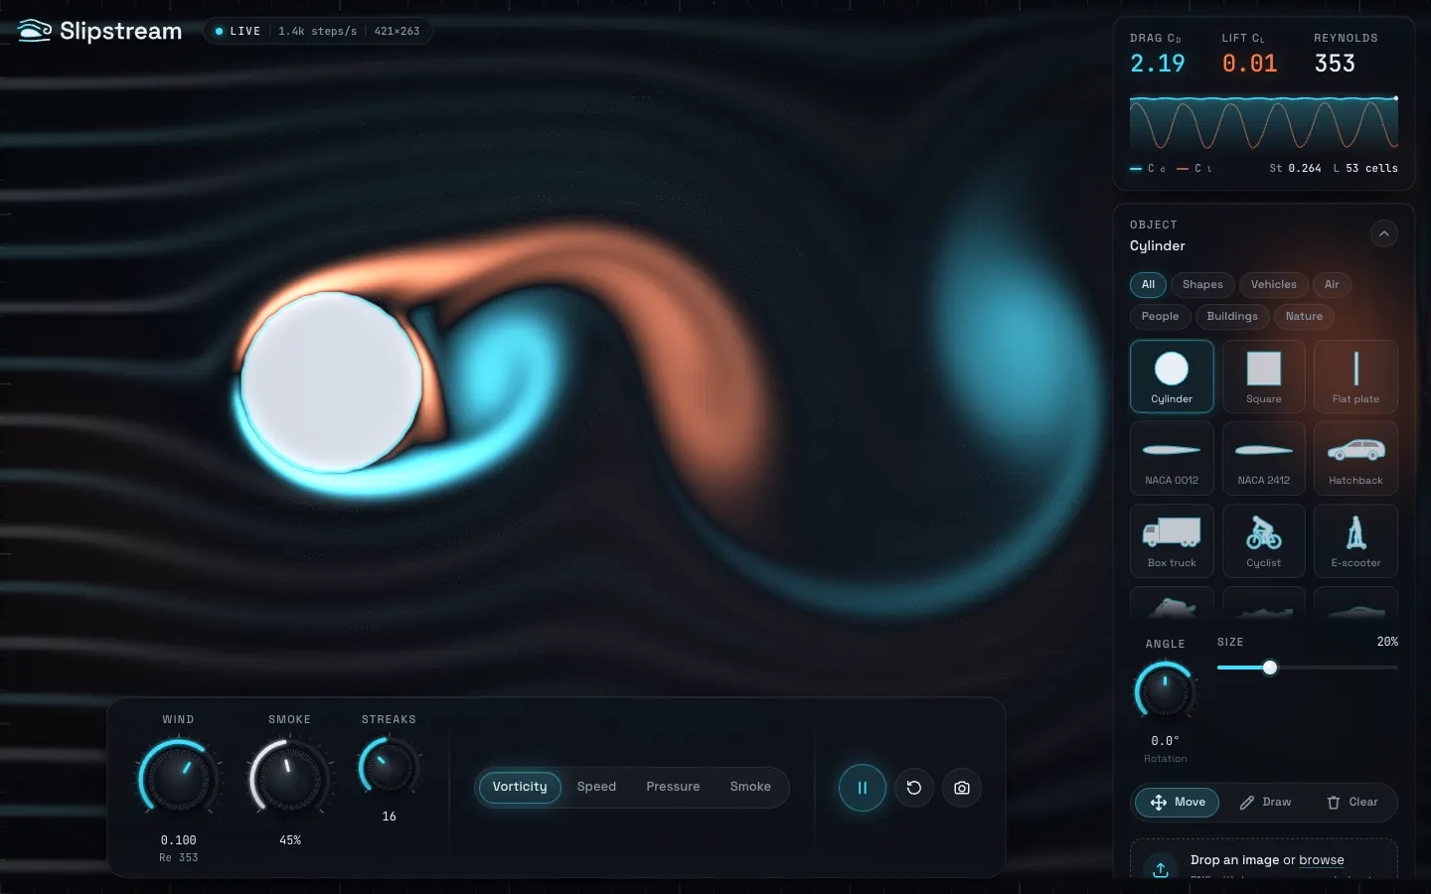Click the 0.0° rotation value
This screenshot has width=1431, height=894.
1165,741
